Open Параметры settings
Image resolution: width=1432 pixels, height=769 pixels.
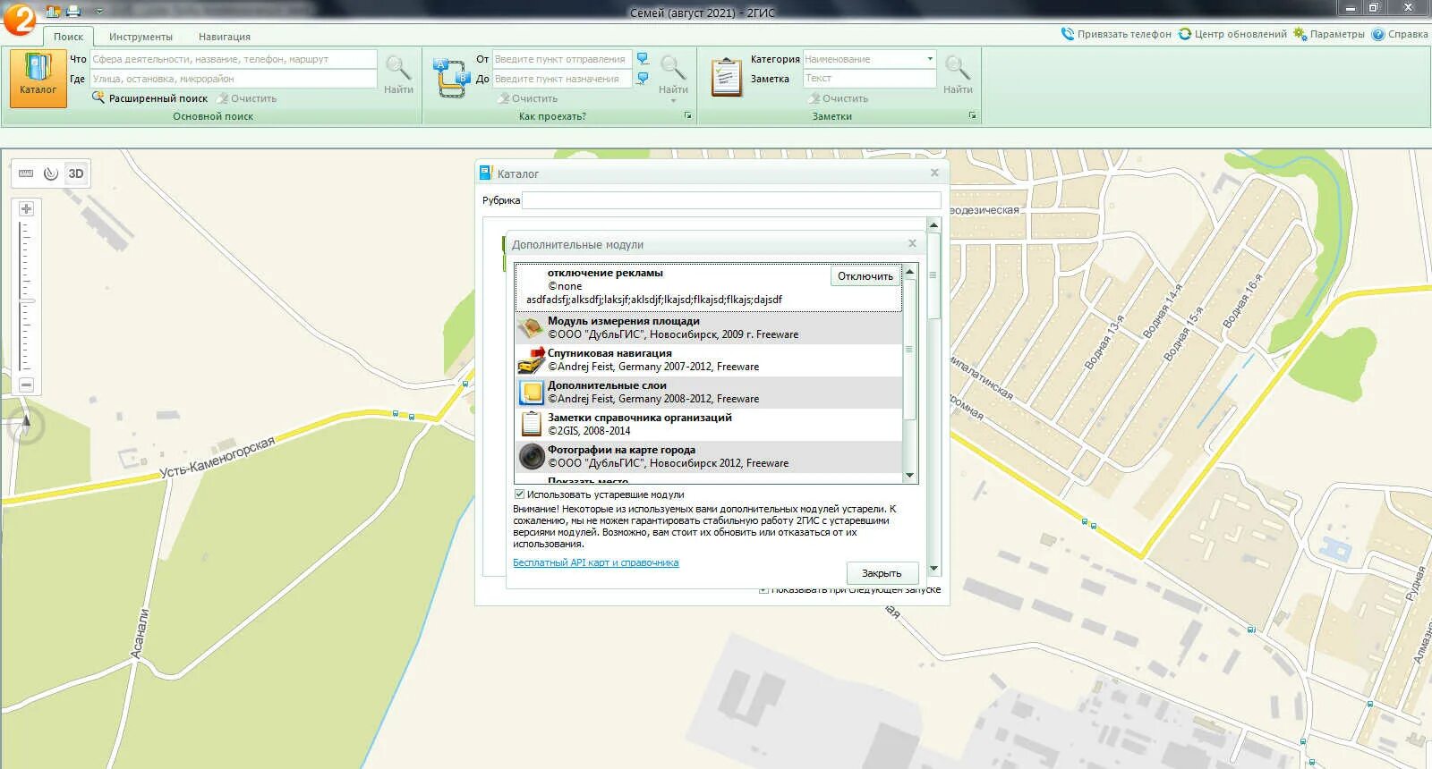click(x=1329, y=34)
